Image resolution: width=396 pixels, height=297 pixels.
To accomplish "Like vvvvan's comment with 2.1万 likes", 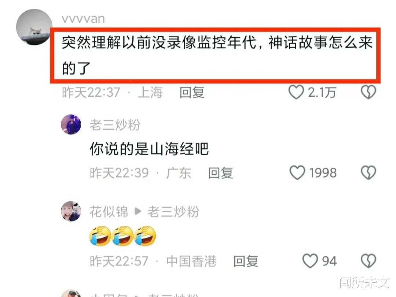I will point(296,92).
